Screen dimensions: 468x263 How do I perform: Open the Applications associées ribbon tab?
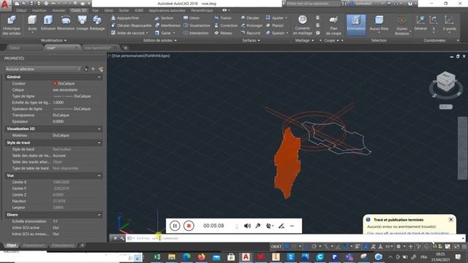point(167,10)
